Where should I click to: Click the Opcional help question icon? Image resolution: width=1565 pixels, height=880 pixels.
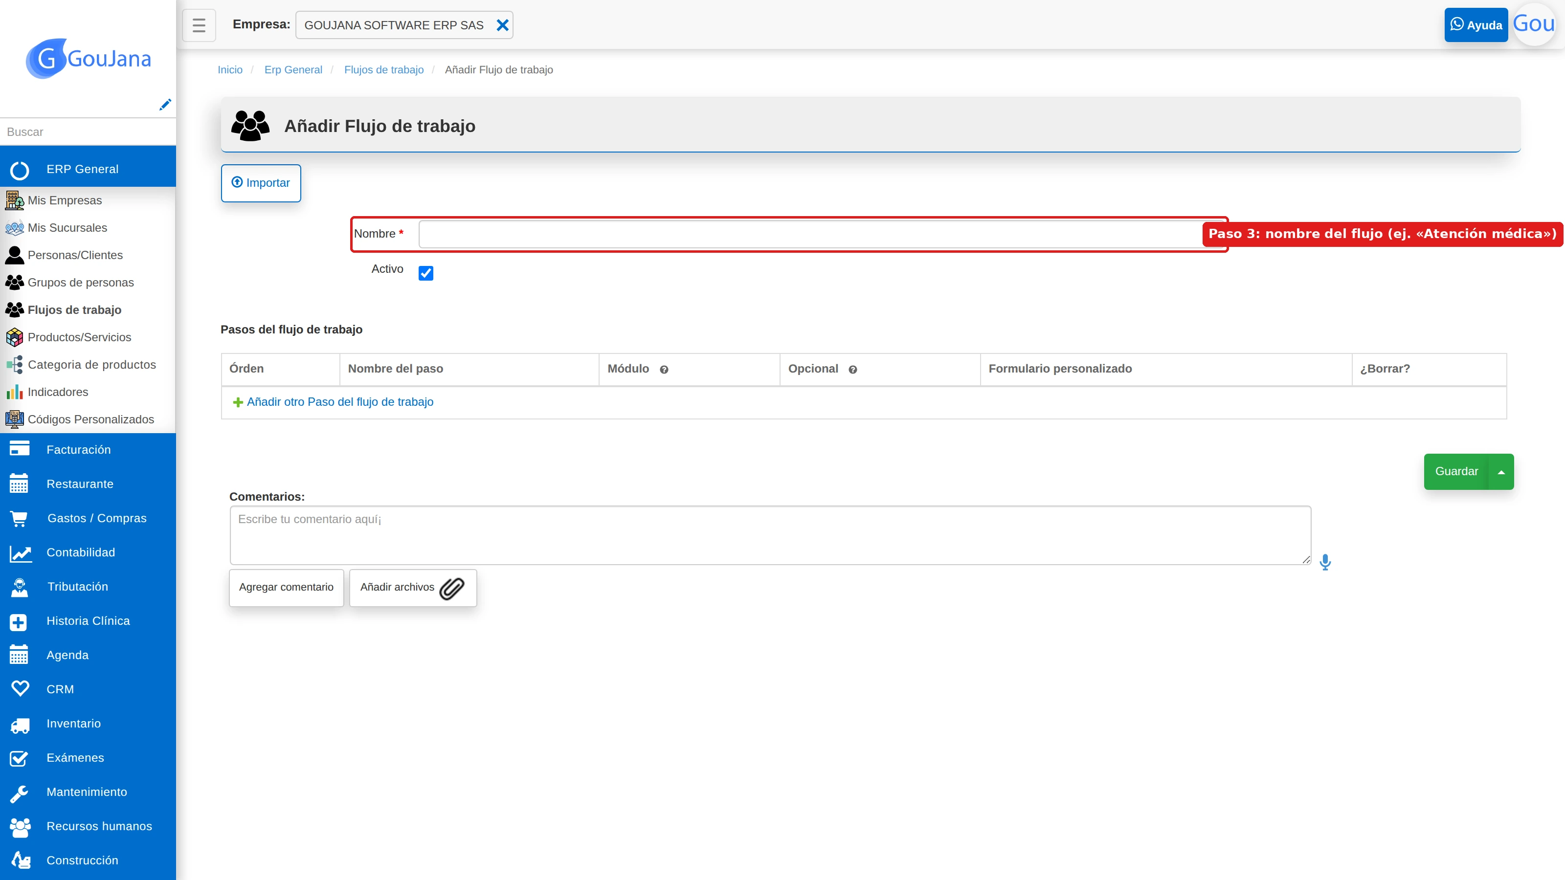[x=853, y=369]
